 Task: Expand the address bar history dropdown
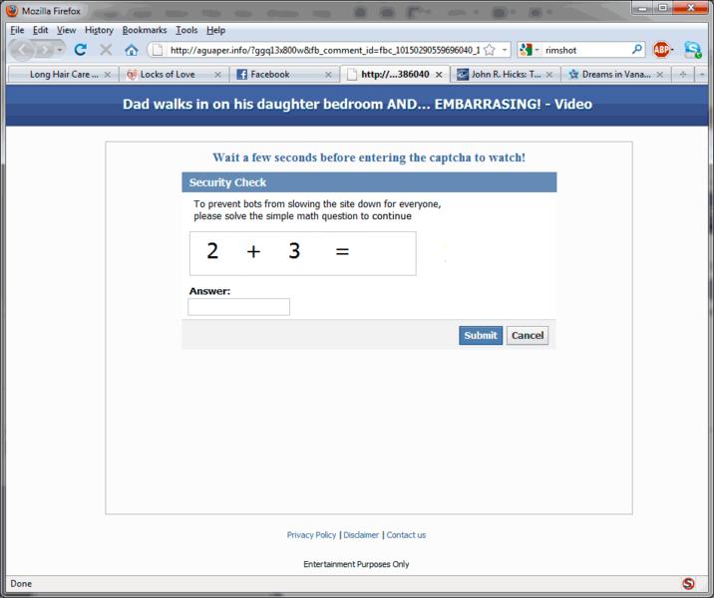point(506,50)
